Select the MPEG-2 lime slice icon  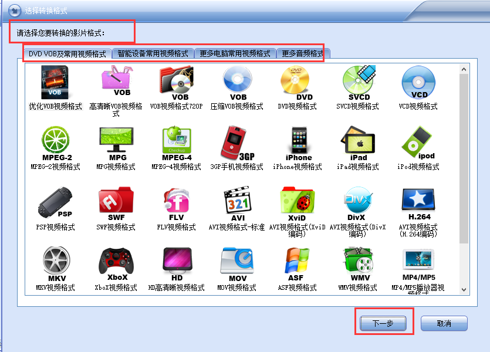[x=56, y=143]
